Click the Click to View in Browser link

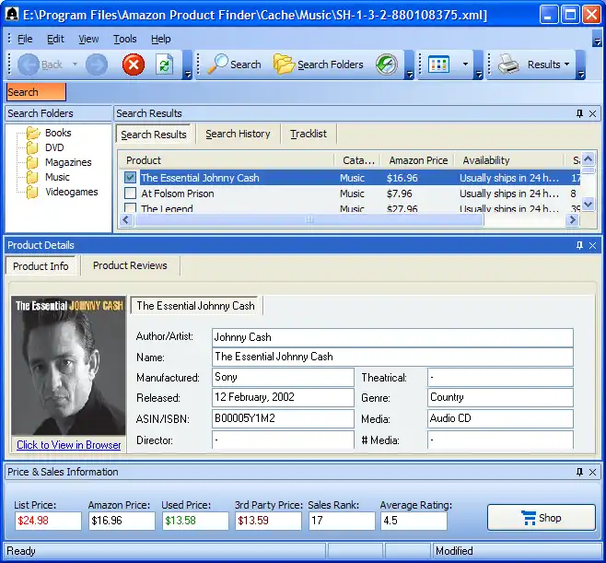pyautogui.click(x=69, y=445)
